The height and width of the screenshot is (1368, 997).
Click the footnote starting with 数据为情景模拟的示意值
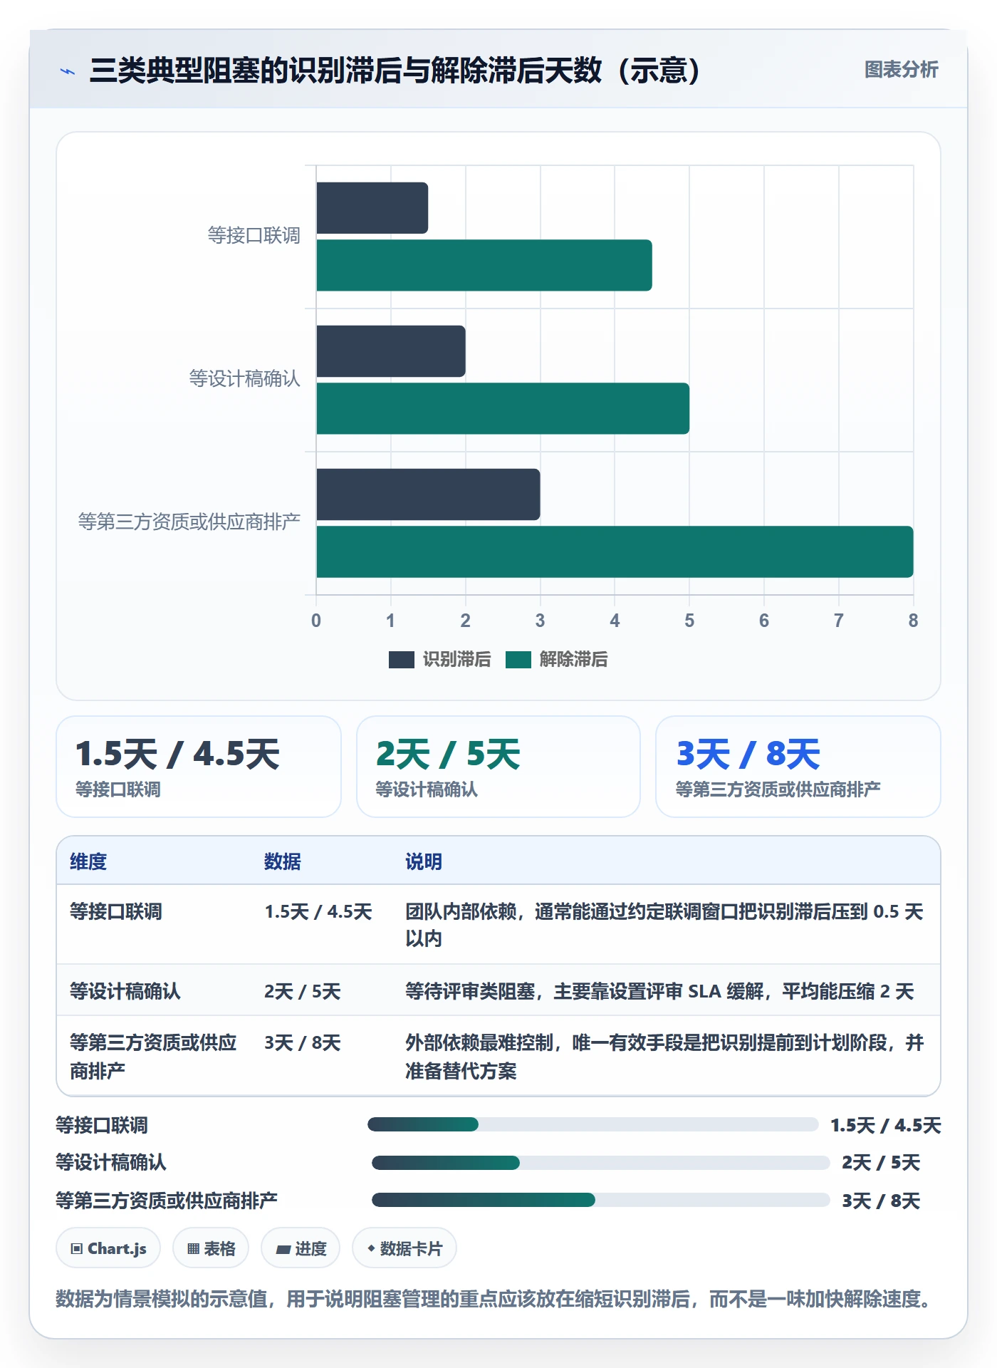click(x=494, y=1300)
